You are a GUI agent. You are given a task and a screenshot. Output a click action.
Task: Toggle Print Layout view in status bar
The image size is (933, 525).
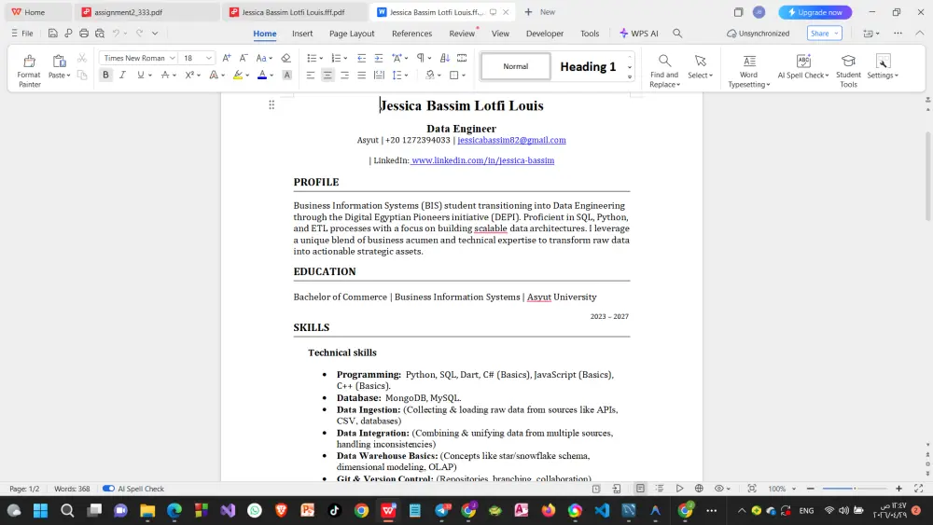(x=640, y=488)
